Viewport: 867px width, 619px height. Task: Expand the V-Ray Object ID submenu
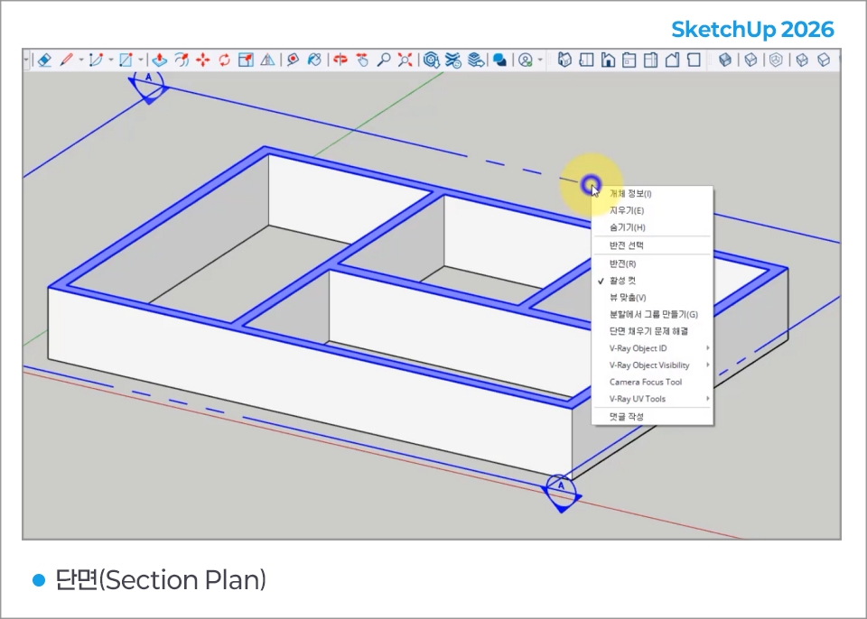coord(652,348)
